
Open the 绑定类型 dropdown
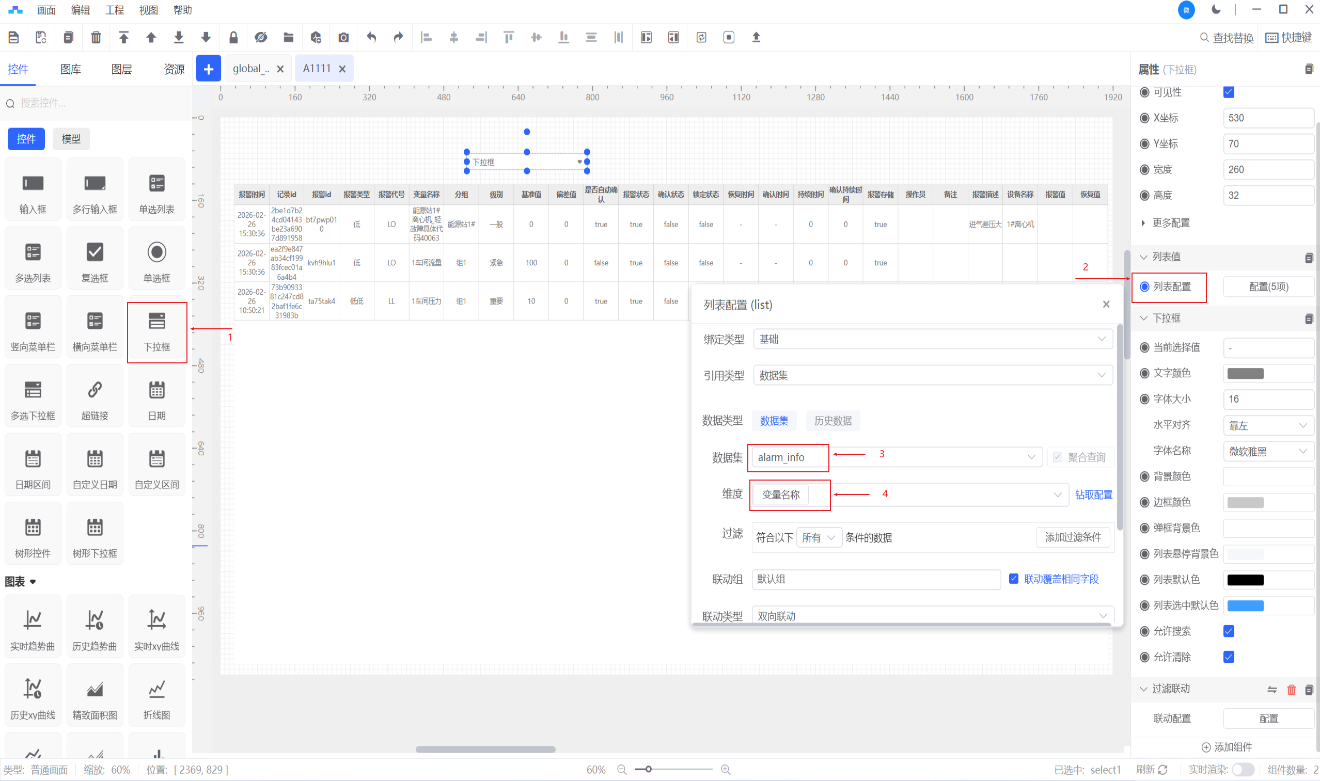(932, 339)
